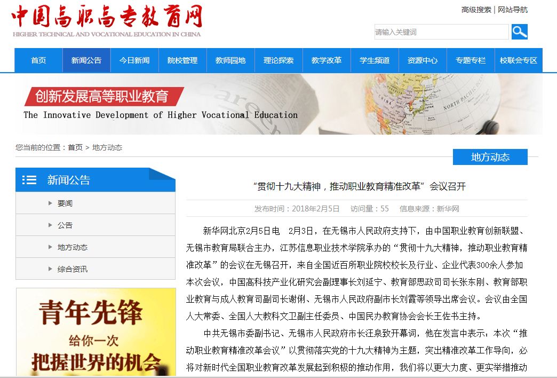
Task: Click the 中国高职高专教育网 site logo
Action: pos(107,21)
